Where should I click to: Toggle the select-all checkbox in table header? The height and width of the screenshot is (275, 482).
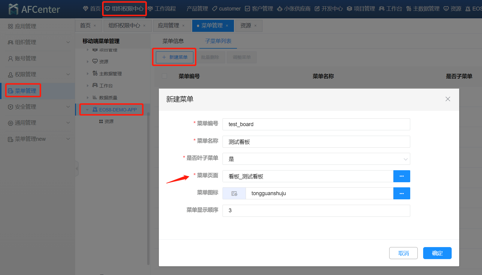coord(164,76)
